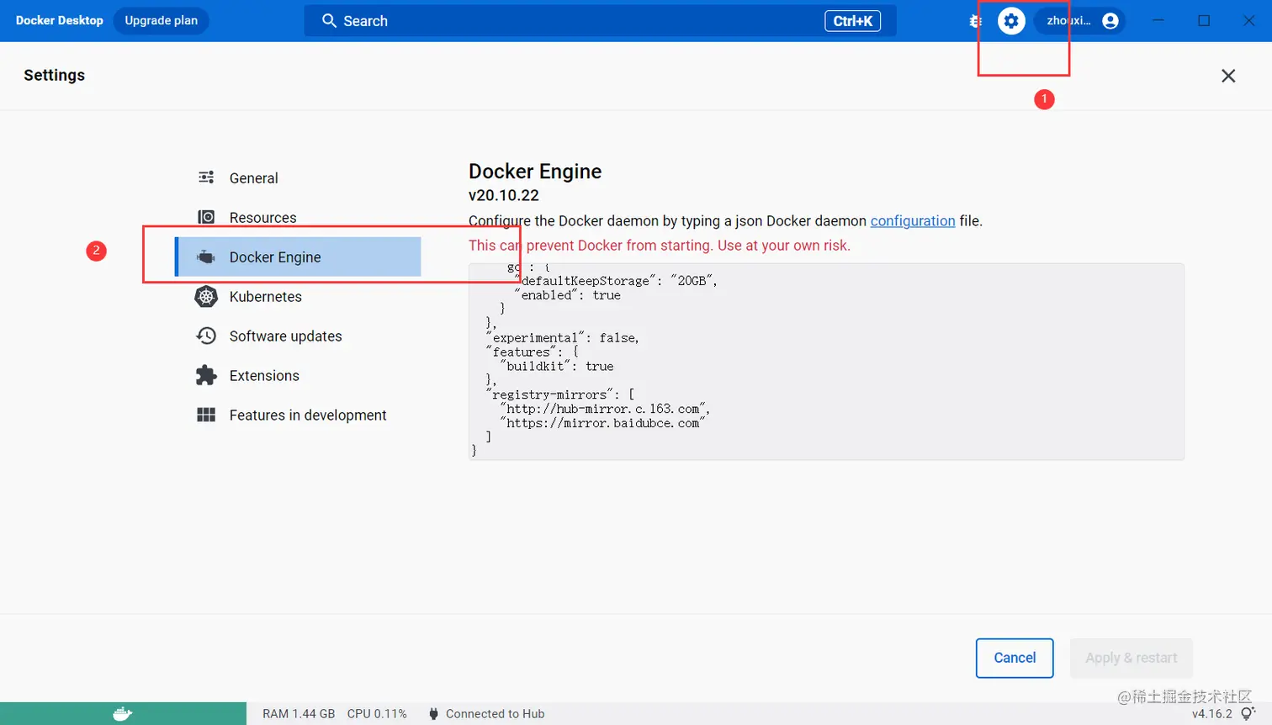Click the mirror.baidubce.com mirror URL
The height and width of the screenshot is (725, 1272).
tap(602, 423)
